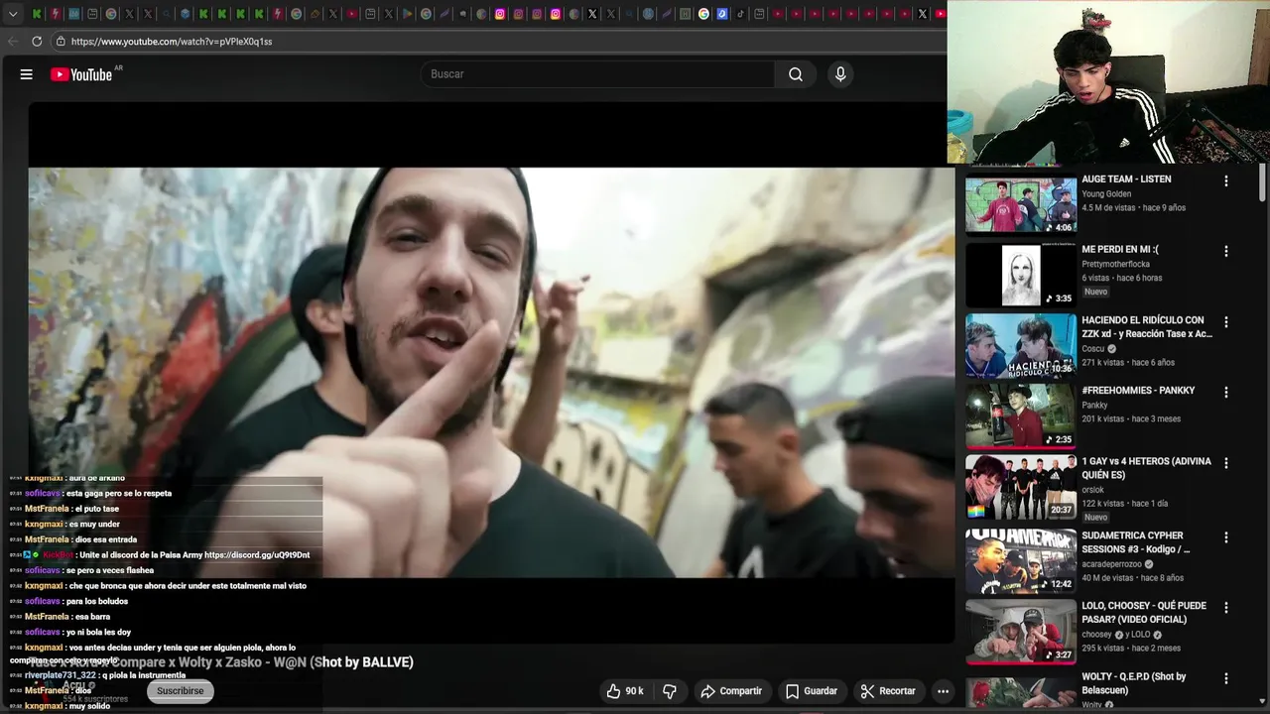Open options menu for ME PERDI EN MI
Image resolution: width=1270 pixels, height=714 pixels.
(x=1226, y=251)
